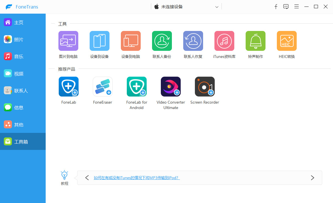Open the Facebook share icon
Image resolution: width=333 pixels, height=203 pixels.
pos(276,7)
